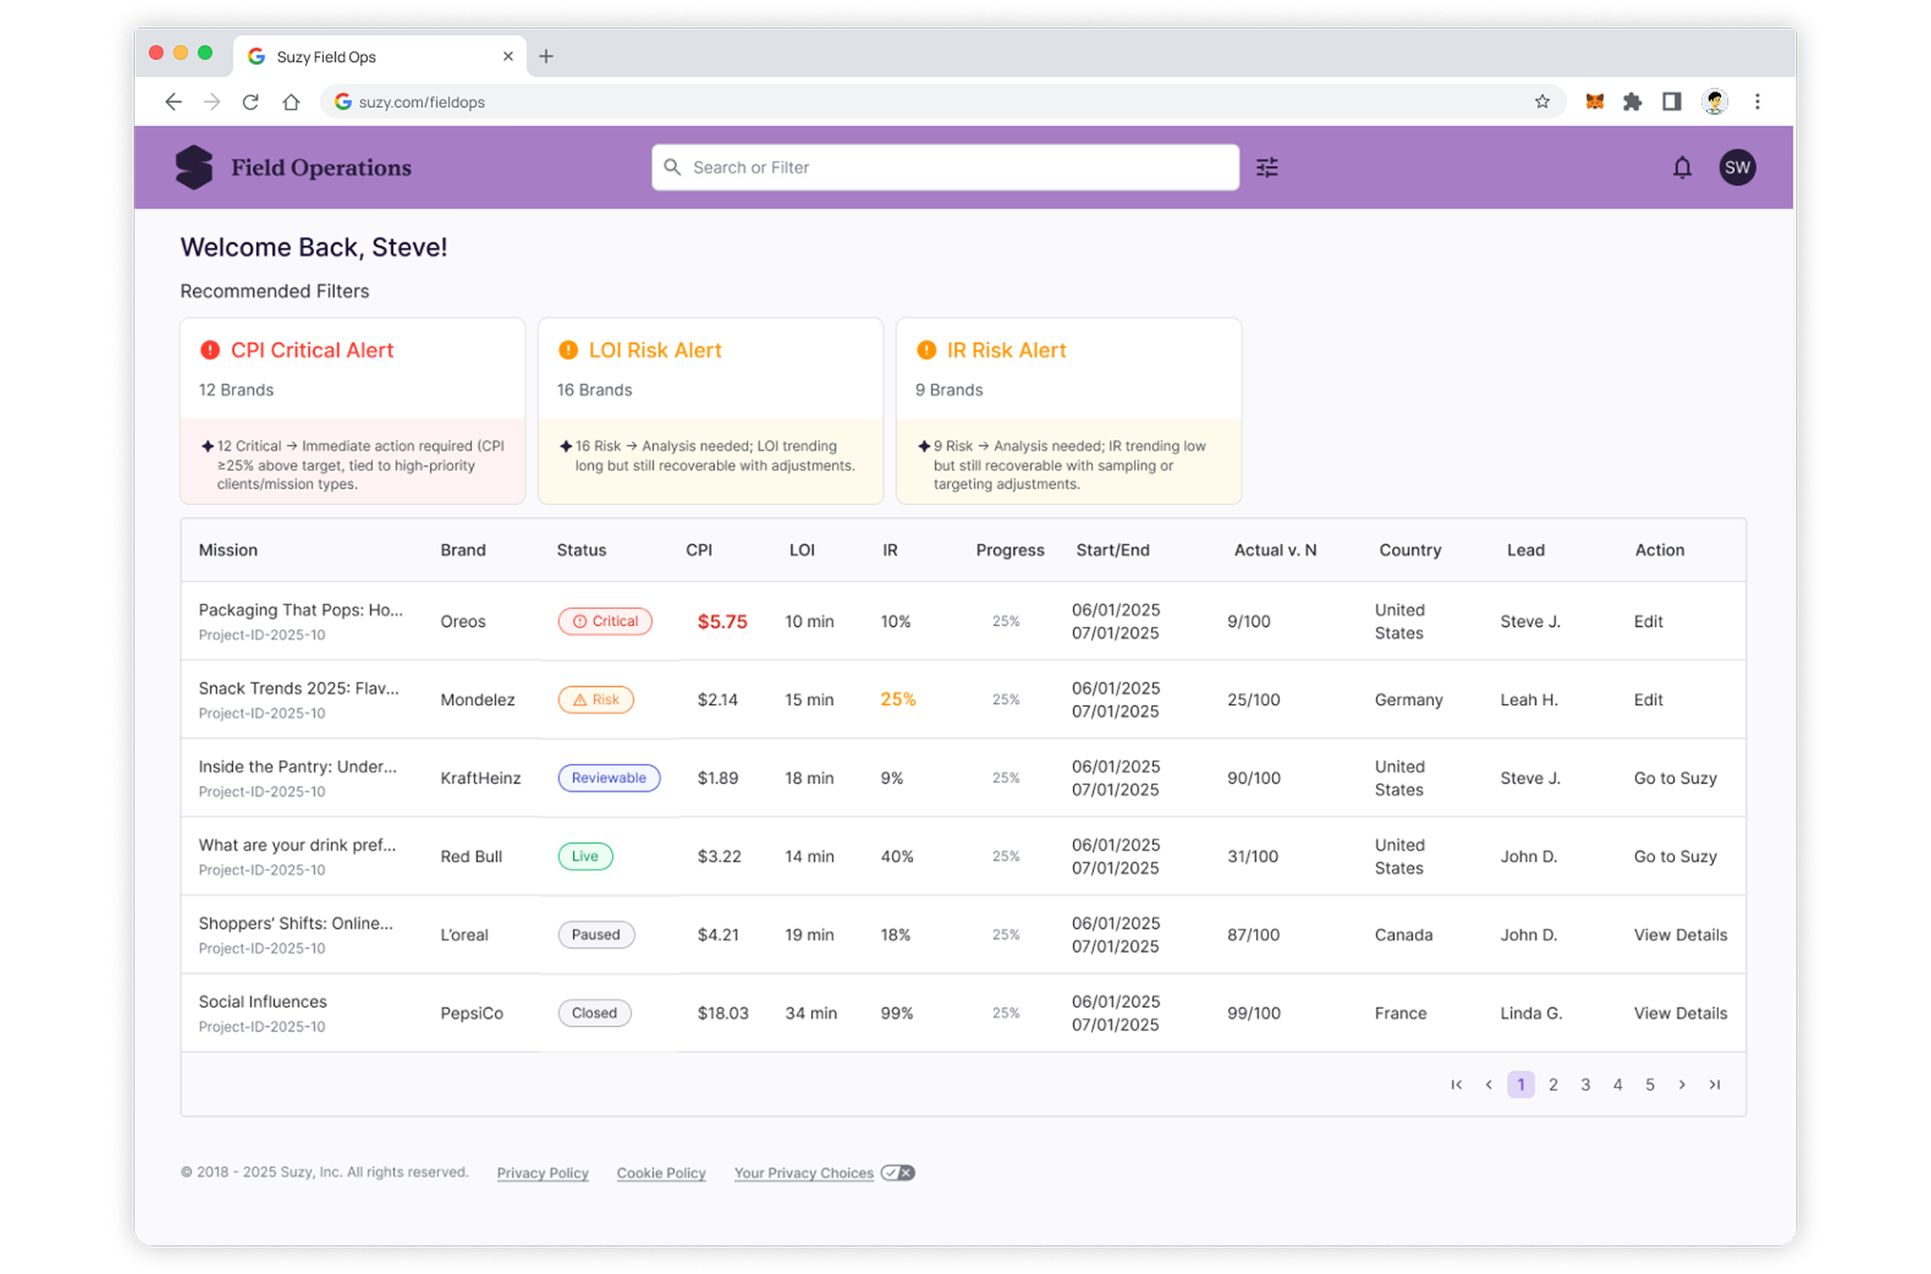The width and height of the screenshot is (1931, 1274).
Task: Click into the Search or Filter field
Action: point(945,168)
